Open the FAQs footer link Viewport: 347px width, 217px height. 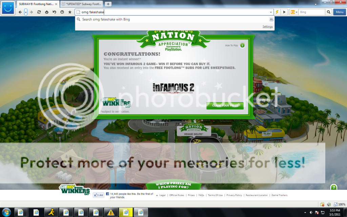click(201, 195)
